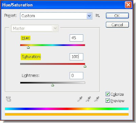Click the rainbow hue gradient track
The height and width of the screenshot is (123, 136).
tap(53, 45)
